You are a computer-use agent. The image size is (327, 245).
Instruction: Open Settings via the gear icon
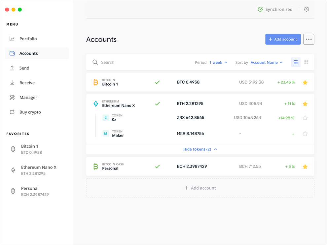307,9
